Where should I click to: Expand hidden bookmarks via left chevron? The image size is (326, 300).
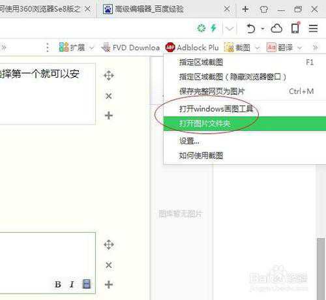coord(4,48)
